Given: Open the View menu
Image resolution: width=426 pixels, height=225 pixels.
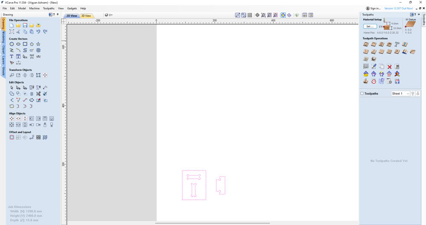Looking at the screenshot, I should (61, 9).
